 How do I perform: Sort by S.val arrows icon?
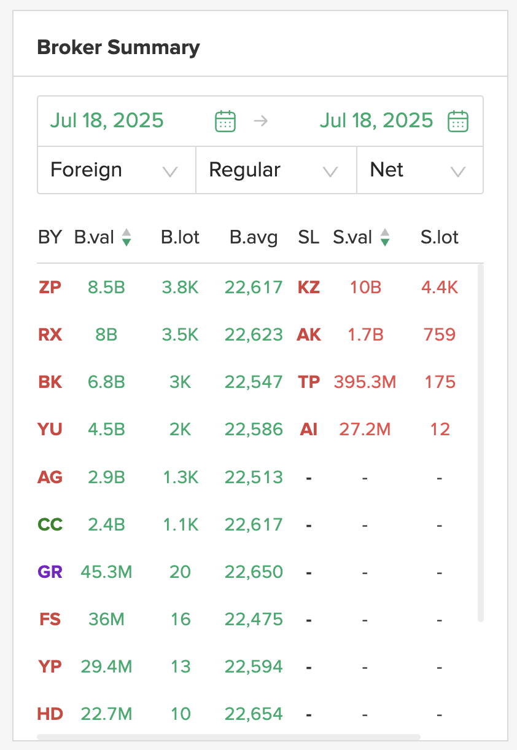[x=385, y=237]
